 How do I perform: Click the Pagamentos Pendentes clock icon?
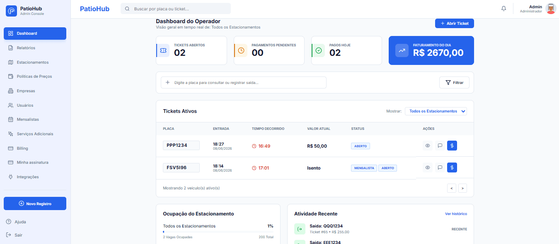[241, 50]
